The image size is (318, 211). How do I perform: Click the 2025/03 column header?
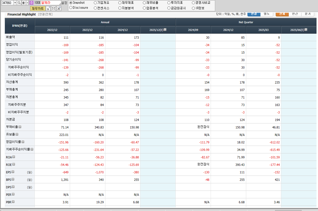tap(264, 30)
